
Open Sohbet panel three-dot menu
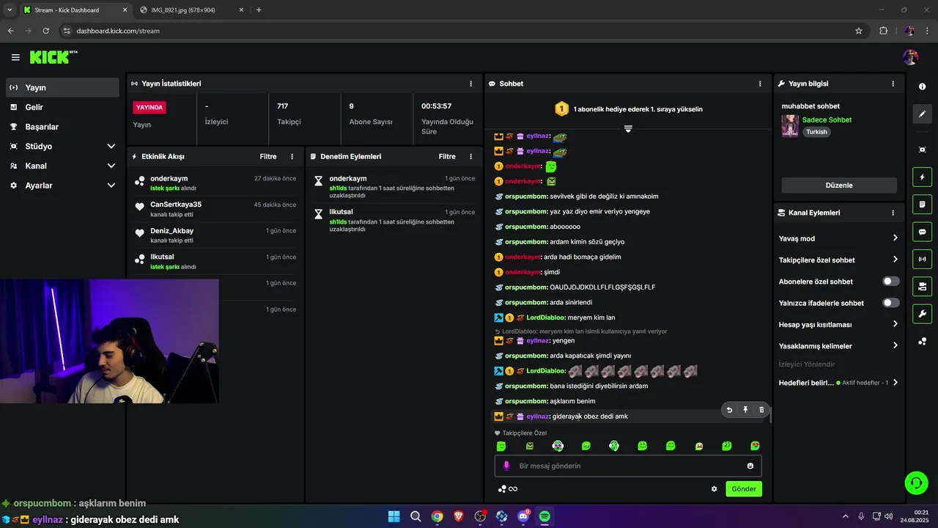coord(760,84)
